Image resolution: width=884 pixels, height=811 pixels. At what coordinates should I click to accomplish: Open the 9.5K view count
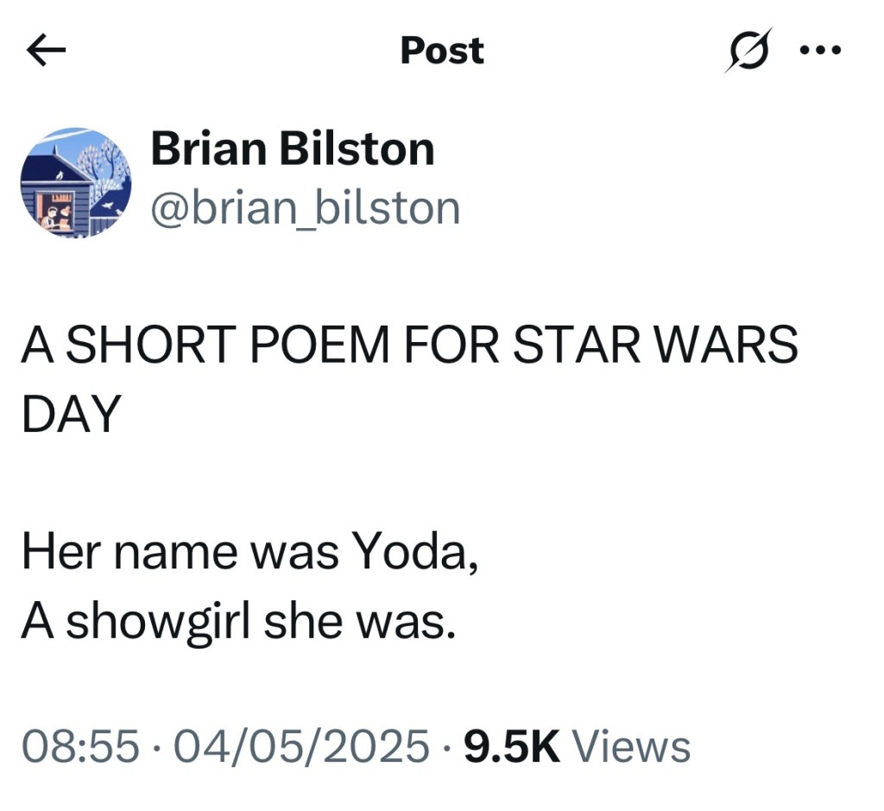(x=513, y=746)
